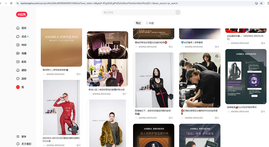The image size is (269, 147).
Task: Open the 直播 live sidebar item
Action: (22, 53)
